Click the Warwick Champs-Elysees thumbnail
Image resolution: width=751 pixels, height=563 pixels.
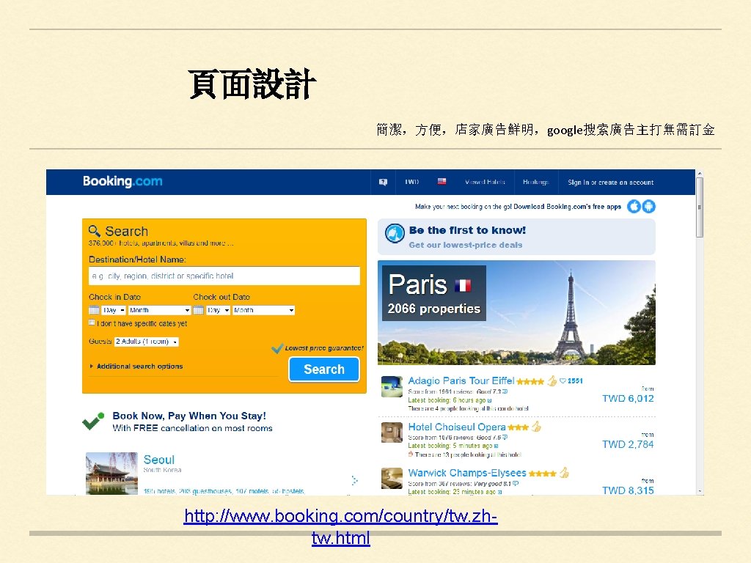pyautogui.click(x=392, y=478)
